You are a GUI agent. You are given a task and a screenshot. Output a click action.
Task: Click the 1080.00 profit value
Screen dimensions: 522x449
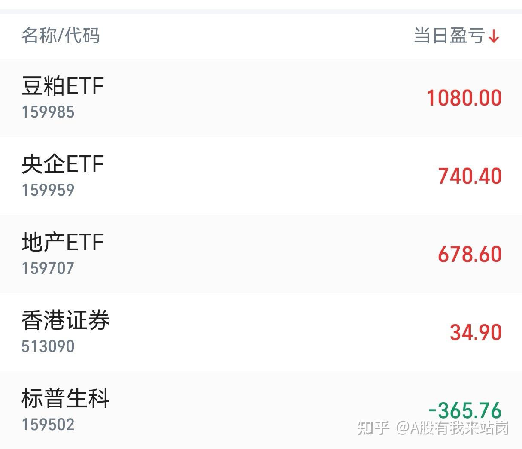coord(464,98)
